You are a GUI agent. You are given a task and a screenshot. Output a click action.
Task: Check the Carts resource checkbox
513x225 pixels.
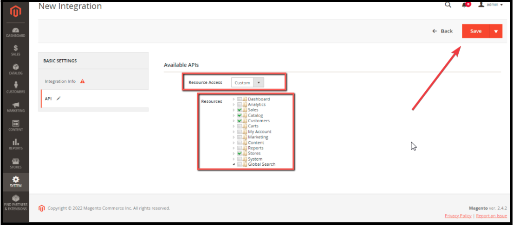pos(240,126)
